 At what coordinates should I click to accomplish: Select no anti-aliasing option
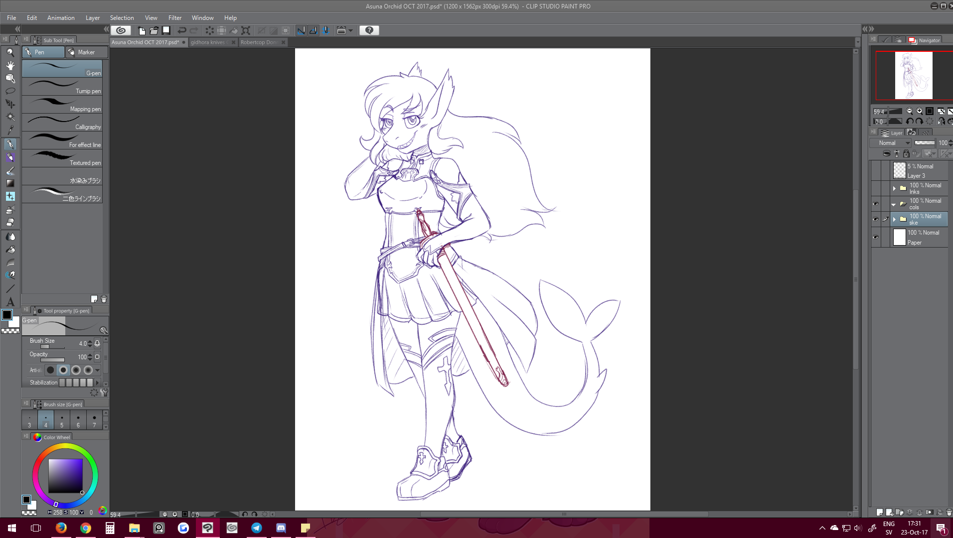50,370
